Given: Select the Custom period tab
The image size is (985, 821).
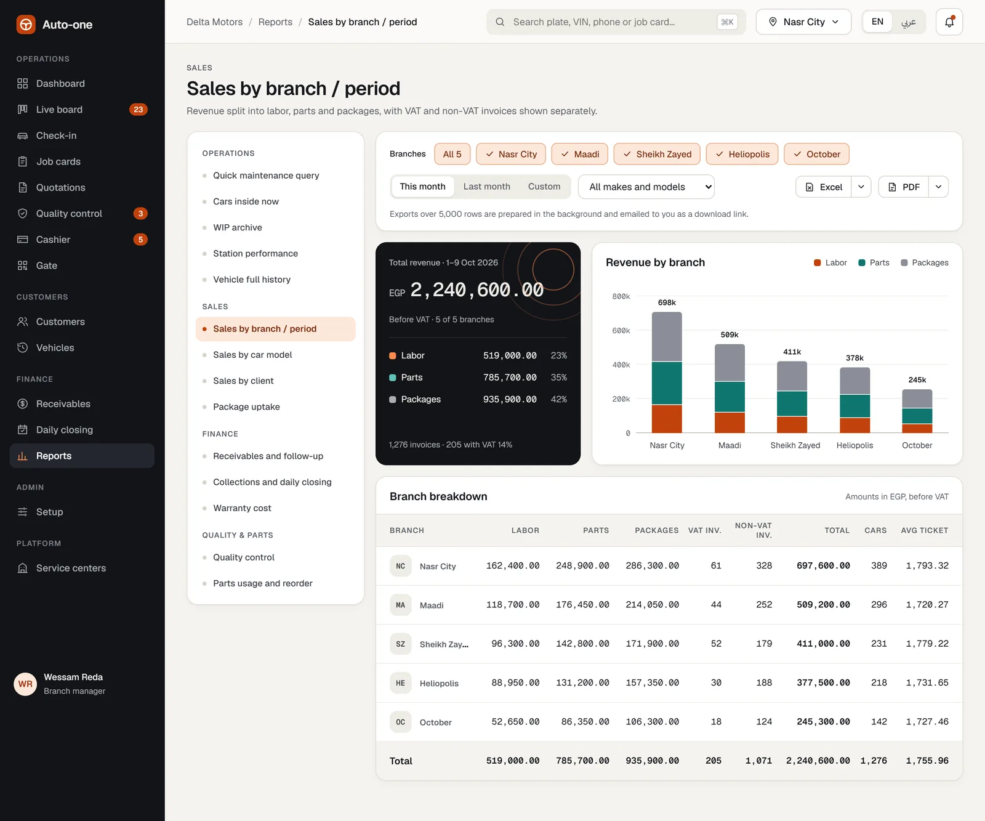Looking at the screenshot, I should [544, 187].
